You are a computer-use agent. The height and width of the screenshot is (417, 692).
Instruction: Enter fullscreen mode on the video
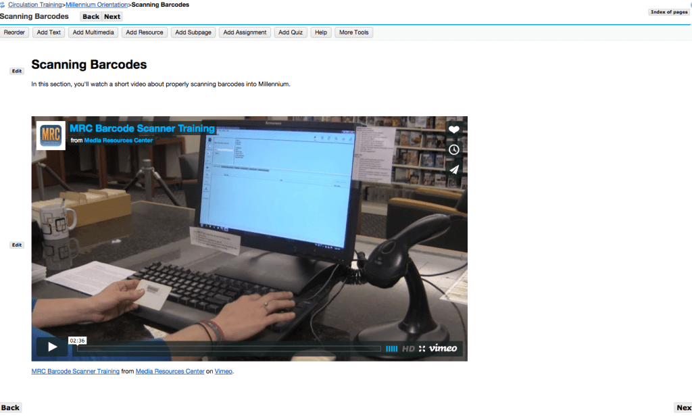tap(422, 349)
